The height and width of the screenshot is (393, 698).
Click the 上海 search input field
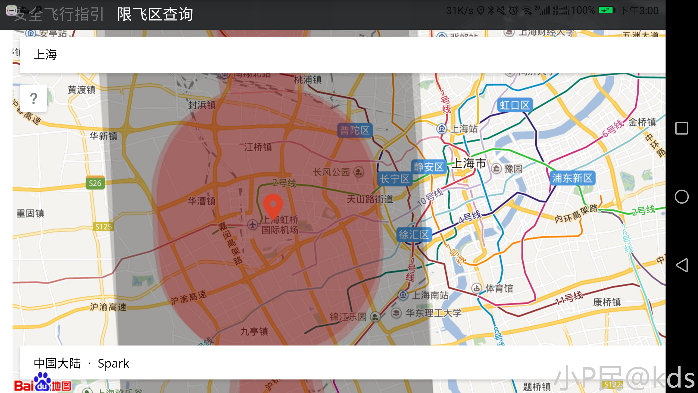[342, 55]
